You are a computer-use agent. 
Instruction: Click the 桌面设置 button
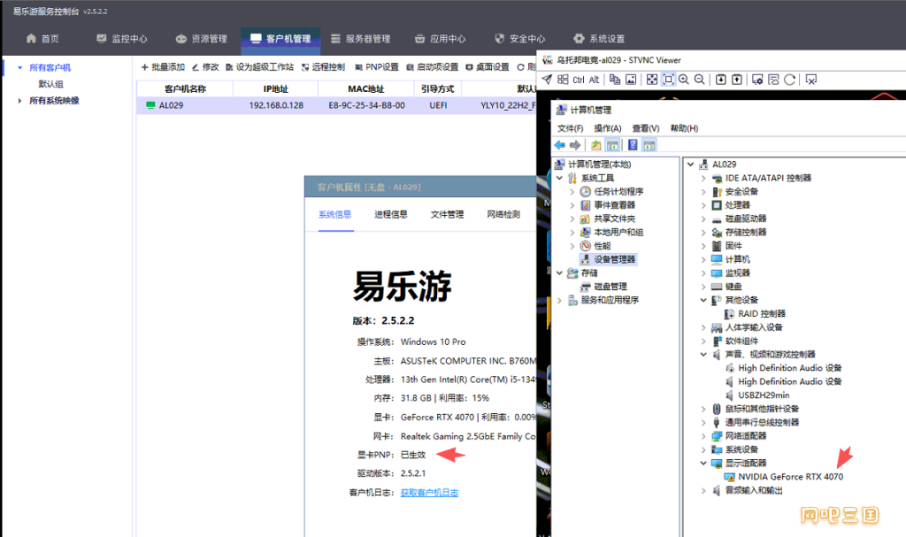[x=488, y=67]
